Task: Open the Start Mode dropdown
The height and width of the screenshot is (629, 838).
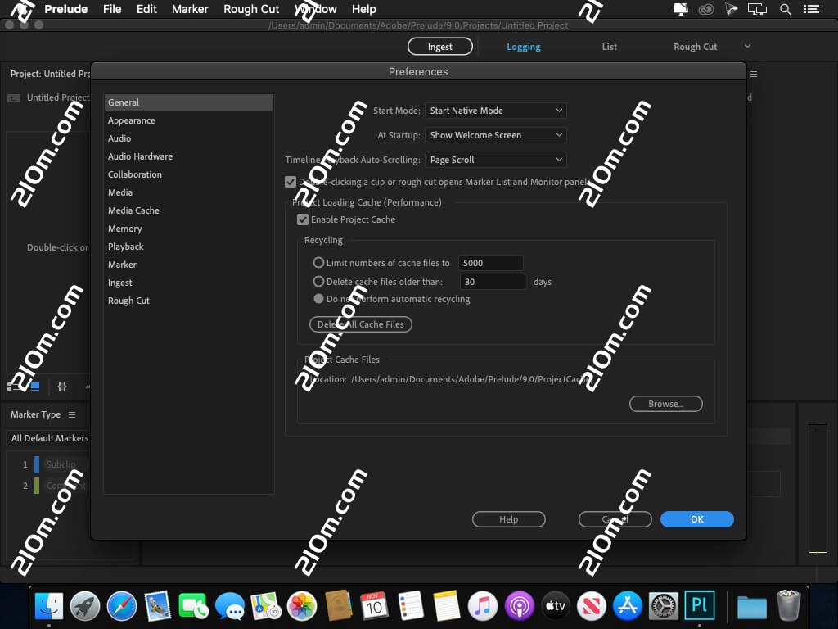Action: (495, 111)
